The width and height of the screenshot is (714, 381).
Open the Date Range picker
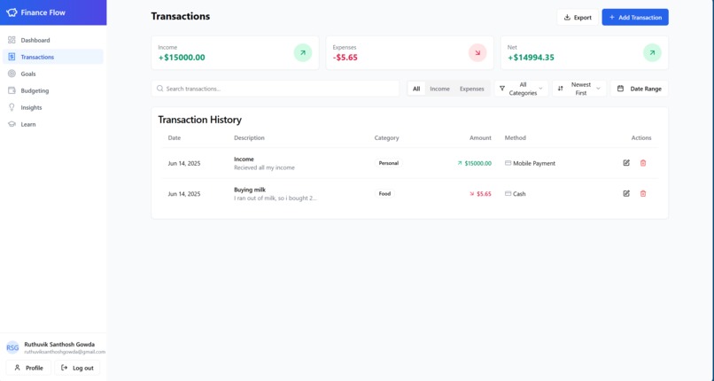coord(640,89)
